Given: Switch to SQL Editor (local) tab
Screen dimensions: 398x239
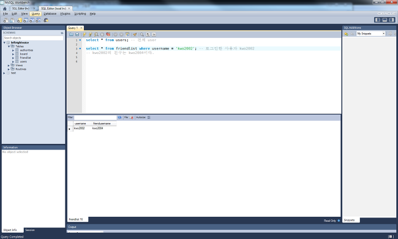Looking at the screenshot, I should [53, 9].
